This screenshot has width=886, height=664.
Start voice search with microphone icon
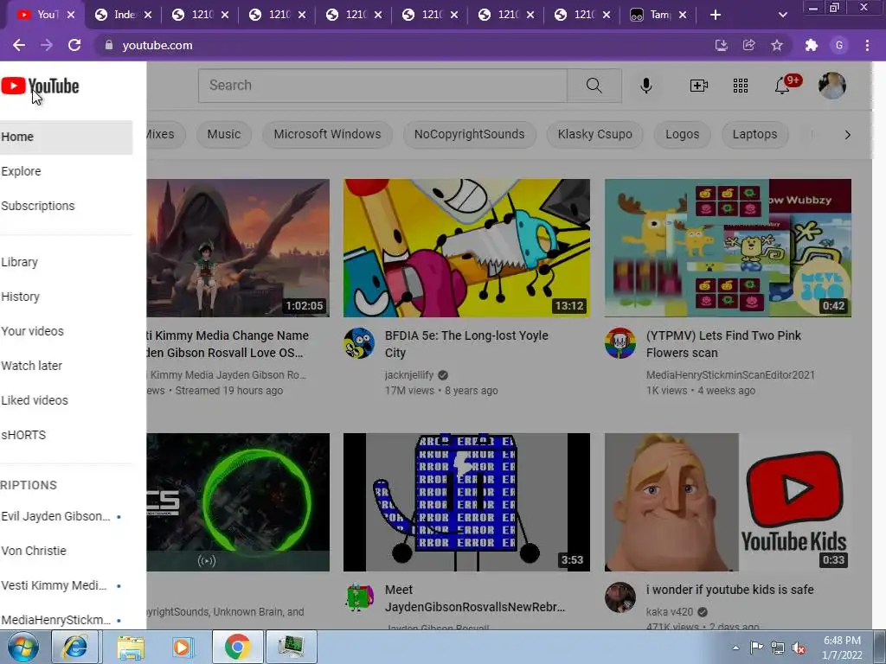point(646,86)
